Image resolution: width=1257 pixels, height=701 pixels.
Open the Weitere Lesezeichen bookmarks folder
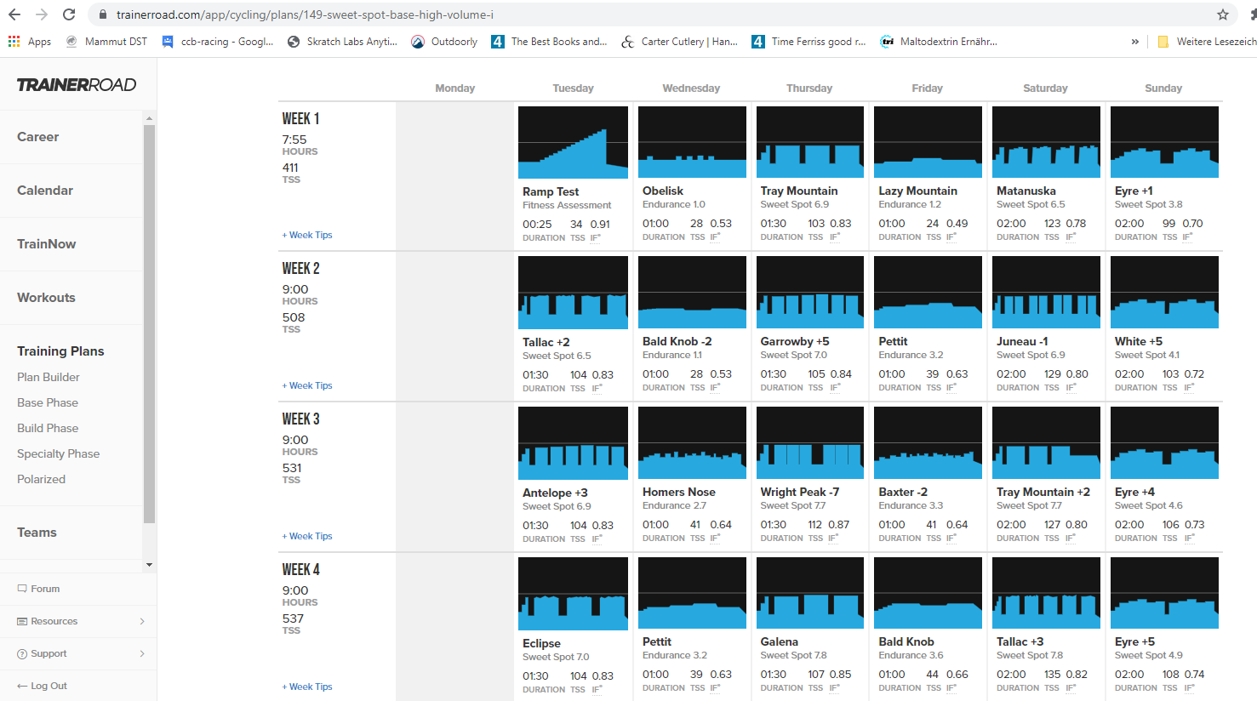click(x=1207, y=42)
